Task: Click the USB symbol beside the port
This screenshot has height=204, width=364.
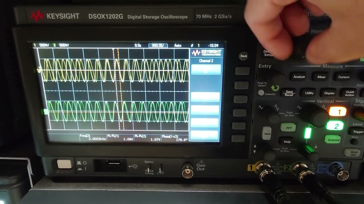Action: [133, 166]
